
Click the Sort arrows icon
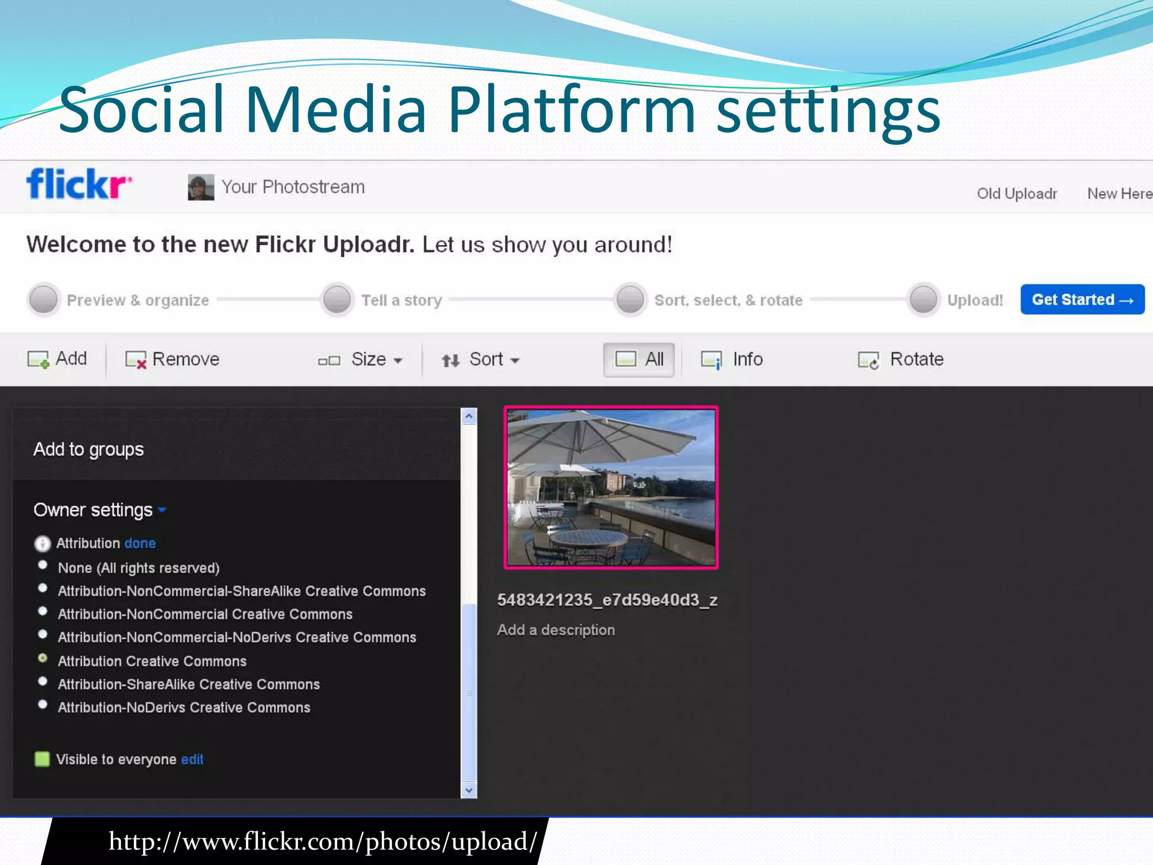click(x=450, y=360)
